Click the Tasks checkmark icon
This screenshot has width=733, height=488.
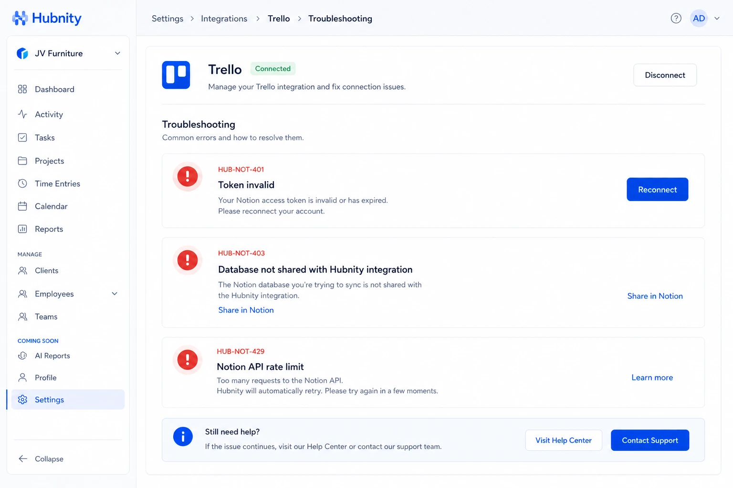(22, 137)
